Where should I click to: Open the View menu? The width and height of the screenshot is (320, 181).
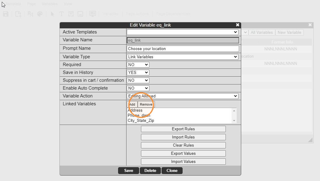(x=68, y=4)
